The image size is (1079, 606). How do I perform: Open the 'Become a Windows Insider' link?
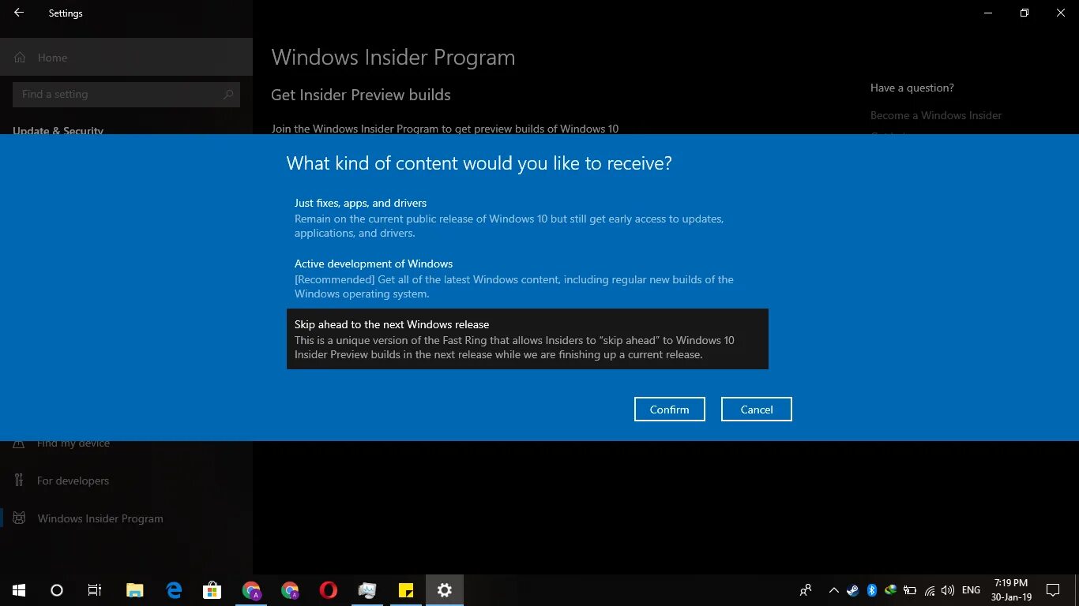pyautogui.click(x=936, y=115)
